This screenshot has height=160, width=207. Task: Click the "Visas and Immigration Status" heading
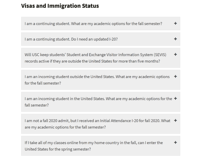point(60,6)
